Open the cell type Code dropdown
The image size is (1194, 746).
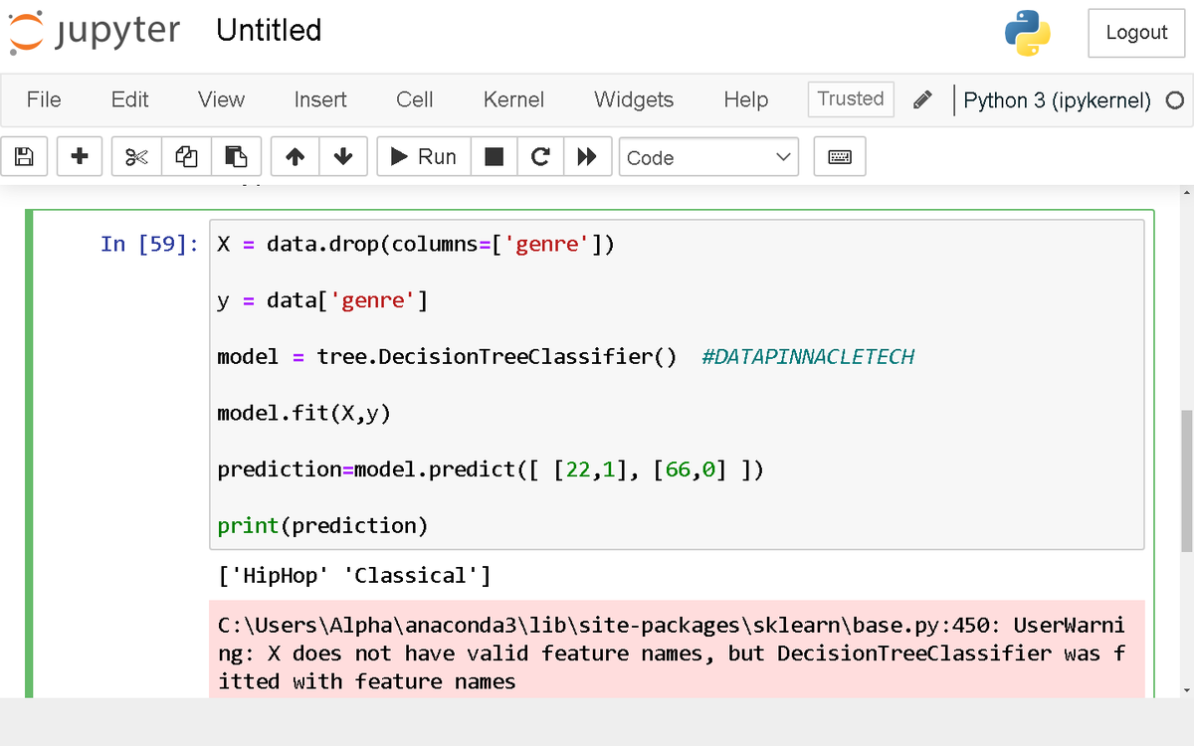(708, 157)
